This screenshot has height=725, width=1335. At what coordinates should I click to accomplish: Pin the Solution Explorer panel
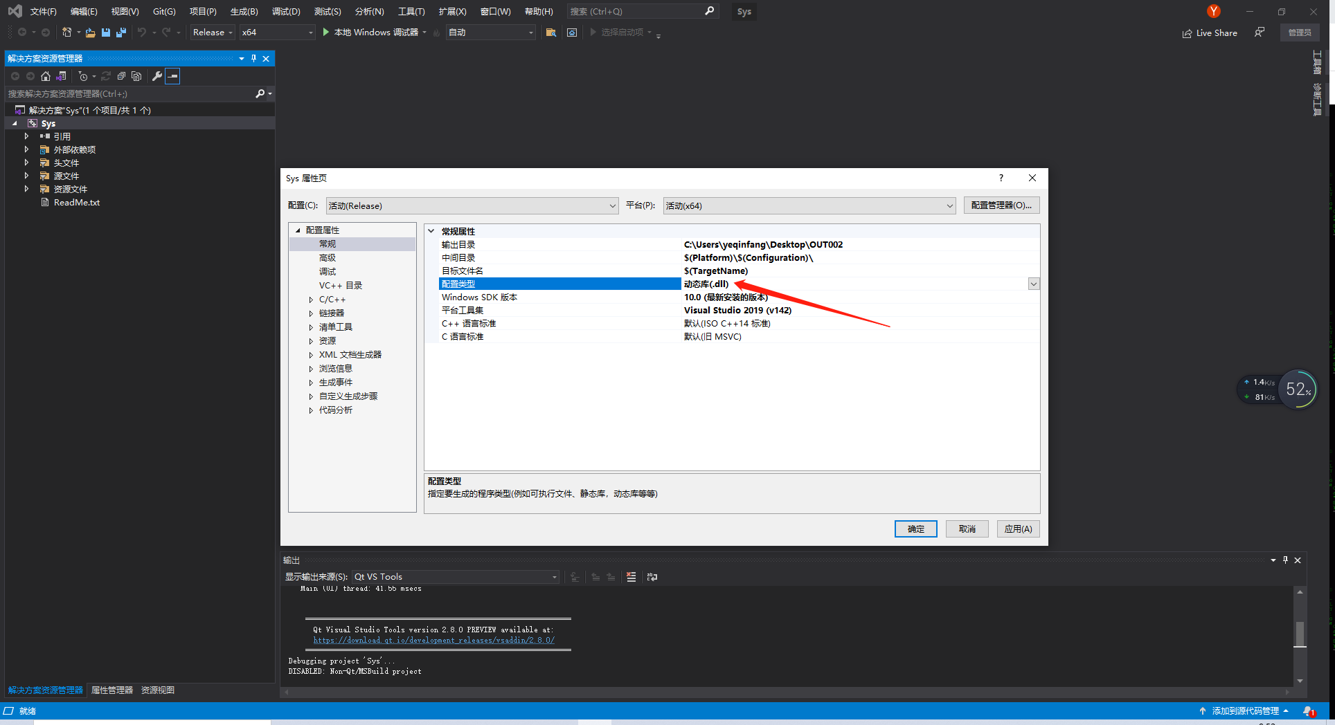pyautogui.click(x=254, y=58)
